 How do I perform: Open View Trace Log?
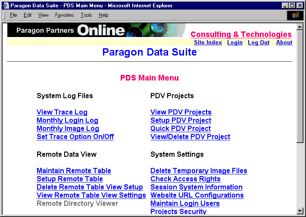62,112
